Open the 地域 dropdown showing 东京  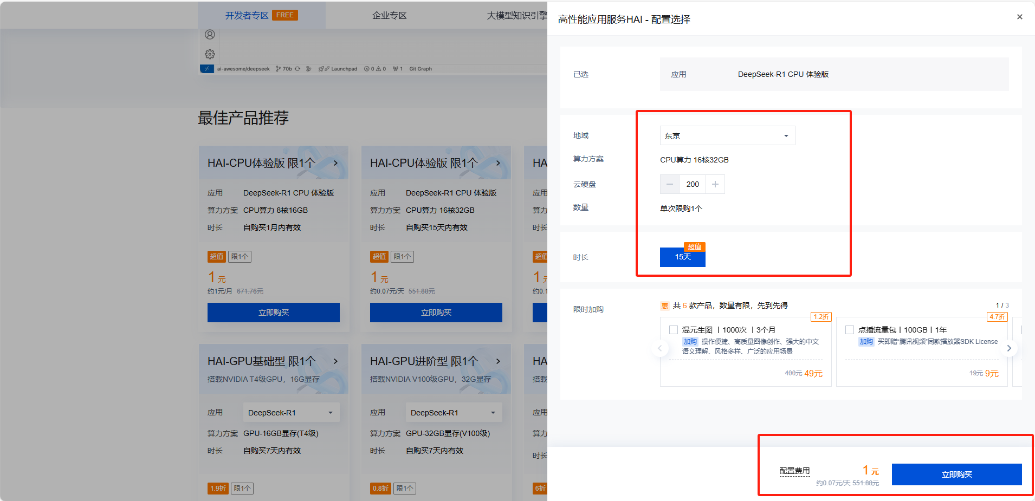click(727, 135)
